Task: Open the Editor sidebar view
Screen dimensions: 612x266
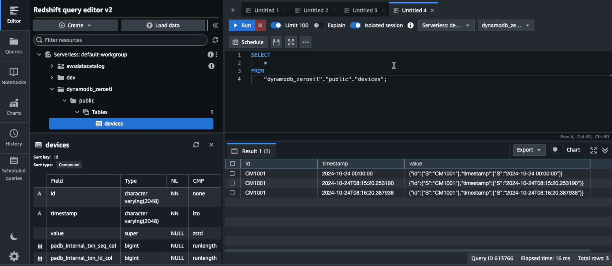Action: pos(14,15)
